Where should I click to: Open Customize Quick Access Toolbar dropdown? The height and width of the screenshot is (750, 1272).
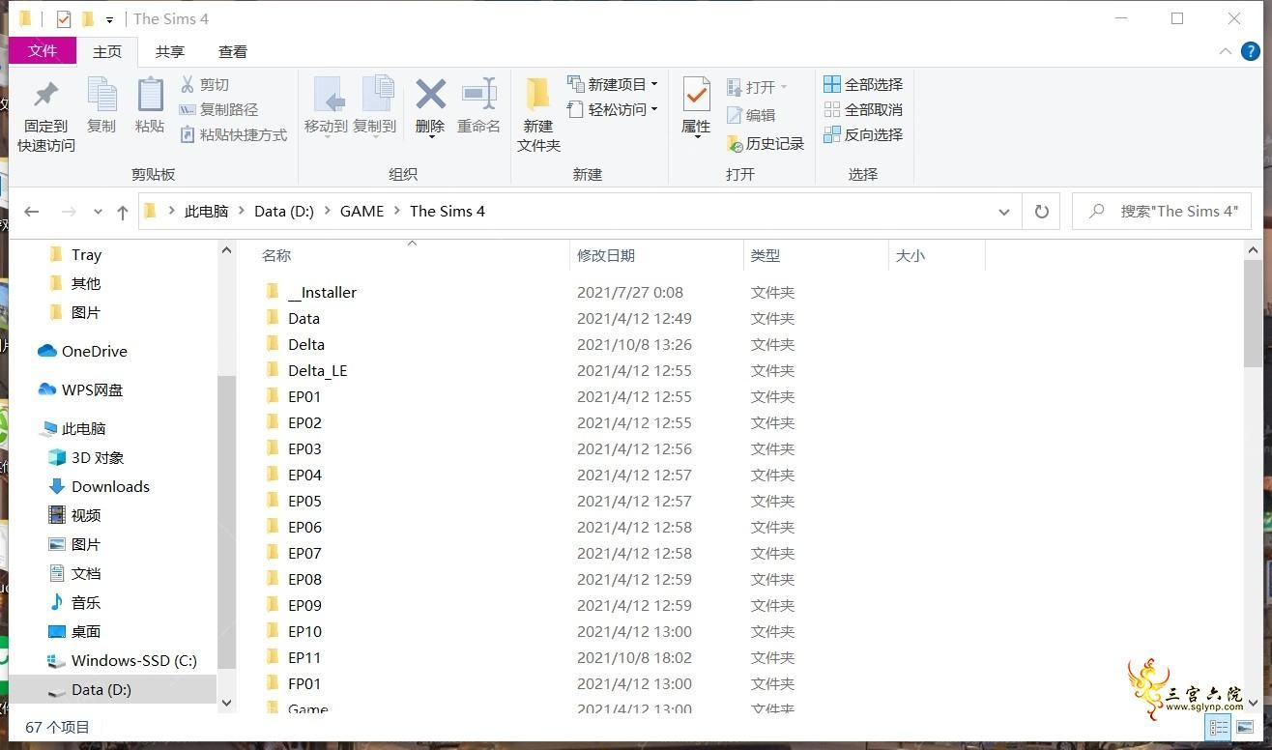109,19
